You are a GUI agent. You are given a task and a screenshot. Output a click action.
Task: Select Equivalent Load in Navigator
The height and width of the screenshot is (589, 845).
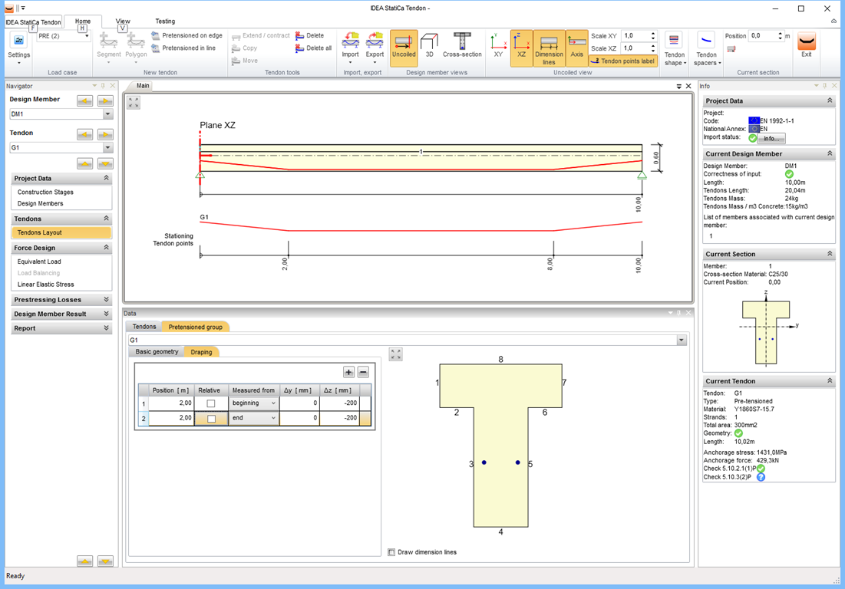(x=39, y=262)
